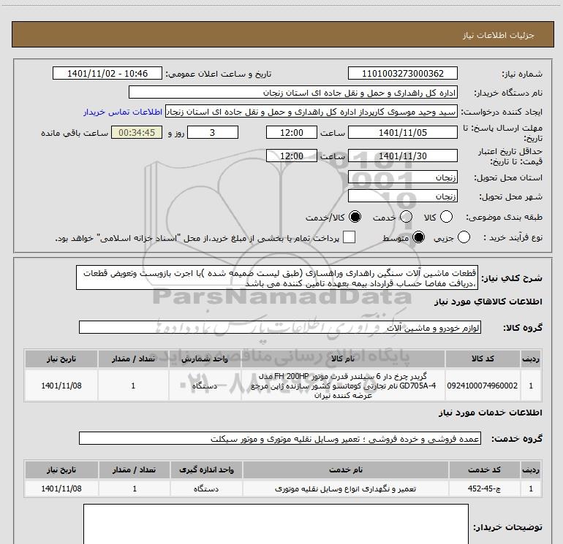Select the کالا radio button

click(446, 217)
